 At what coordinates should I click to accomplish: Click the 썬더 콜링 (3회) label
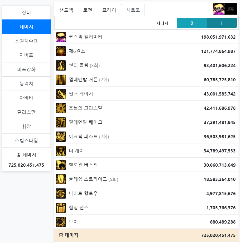tap(84, 65)
